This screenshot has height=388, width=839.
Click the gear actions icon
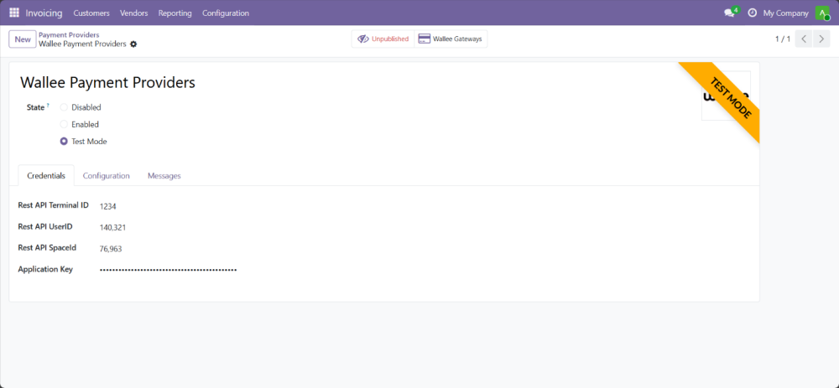point(133,44)
